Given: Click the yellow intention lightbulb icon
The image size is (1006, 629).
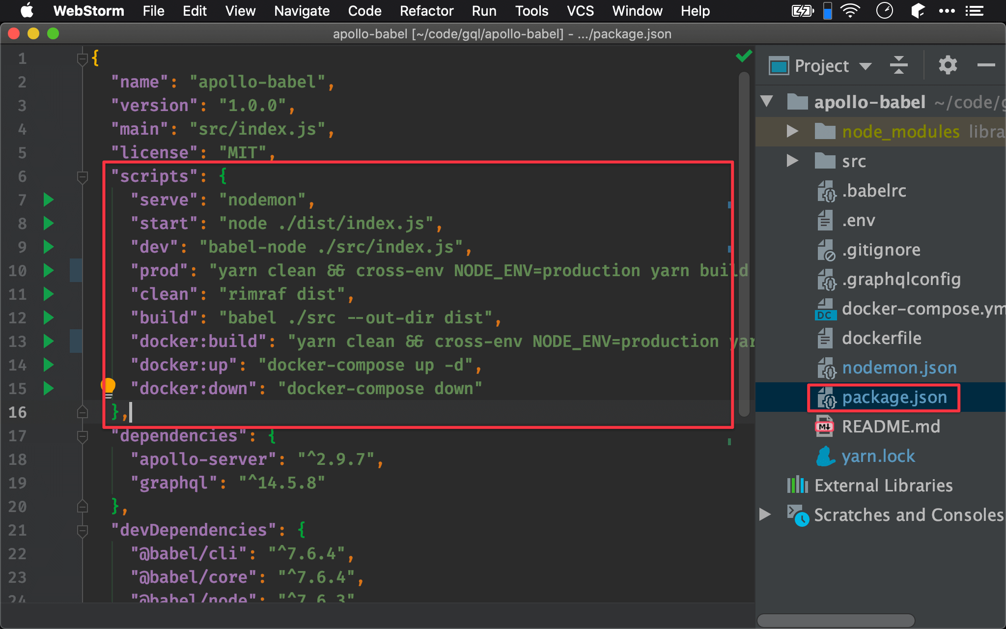Looking at the screenshot, I should point(108,387).
